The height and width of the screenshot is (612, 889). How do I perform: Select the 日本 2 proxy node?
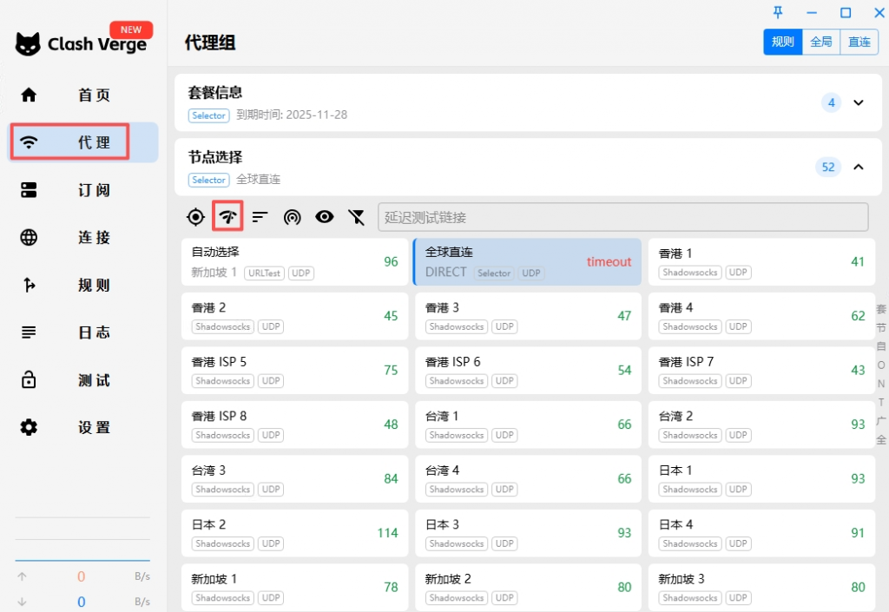point(294,532)
